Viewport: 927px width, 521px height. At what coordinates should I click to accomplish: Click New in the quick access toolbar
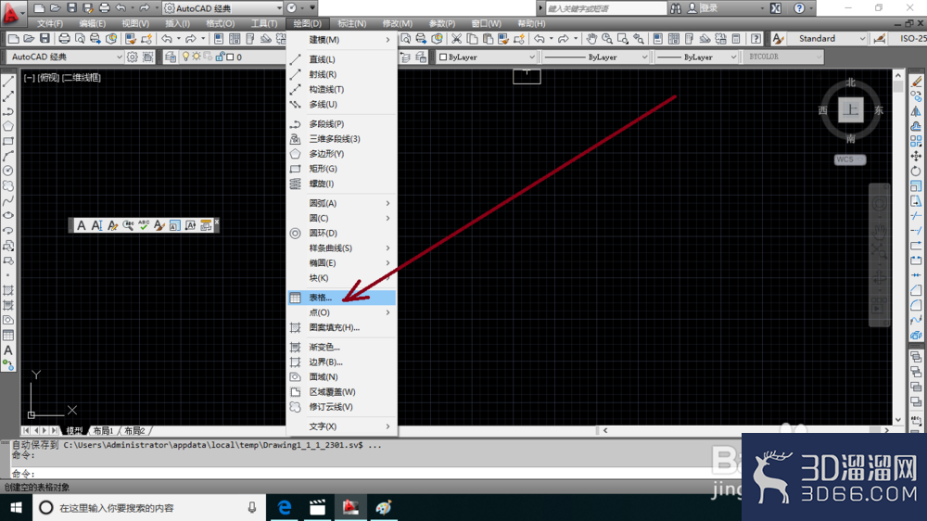point(39,8)
